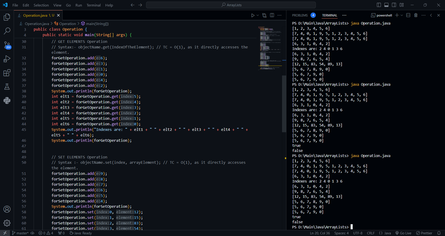Select indentation via Spaces: 4
445x236 pixels.
341,233
